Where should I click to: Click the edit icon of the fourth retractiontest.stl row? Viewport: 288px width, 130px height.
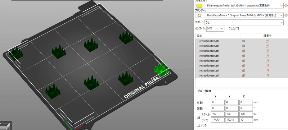click(267, 56)
